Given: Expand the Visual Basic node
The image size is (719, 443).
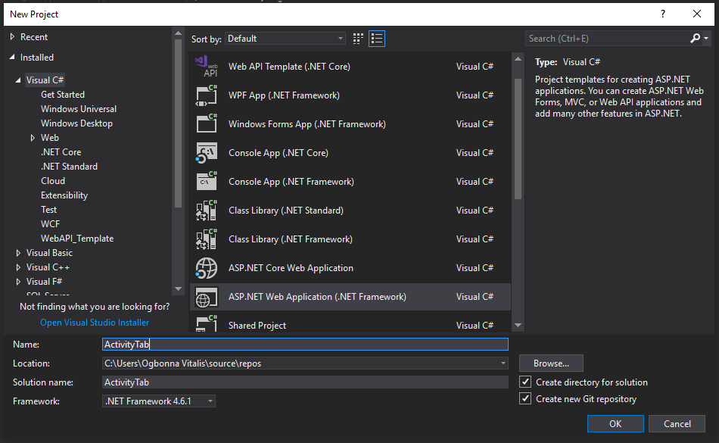Looking at the screenshot, I should (18, 253).
